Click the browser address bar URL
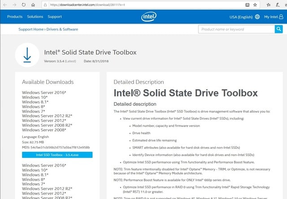This screenshot has width=287, height=199. (x=87, y=5)
